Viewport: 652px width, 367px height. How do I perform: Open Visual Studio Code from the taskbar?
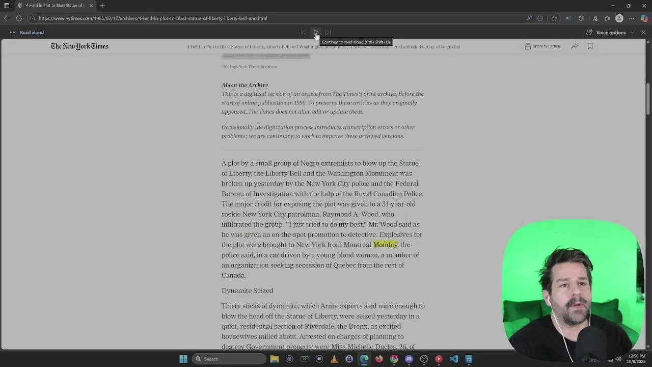pyautogui.click(x=453, y=359)
